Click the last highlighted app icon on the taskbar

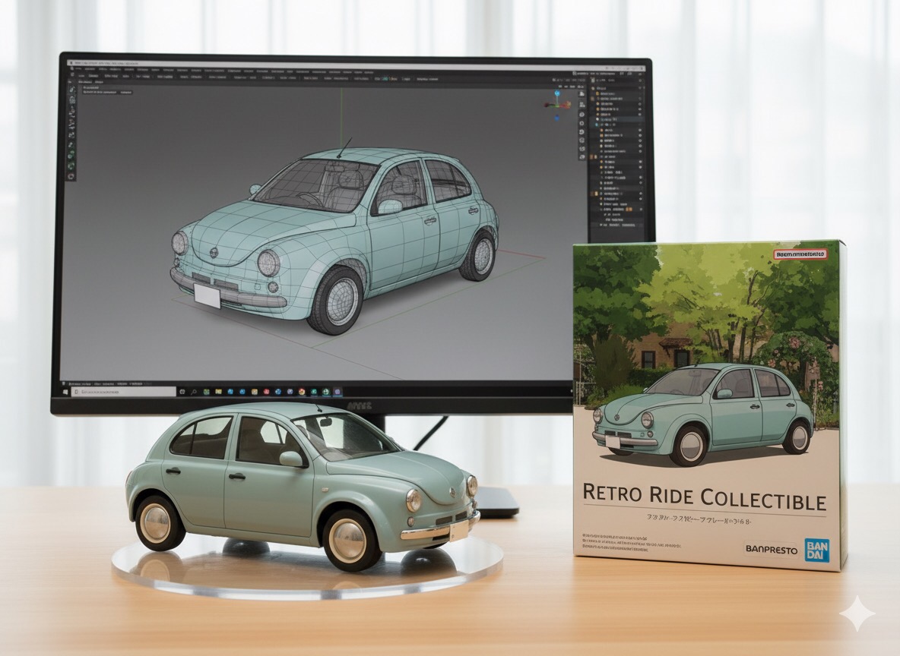337,392
